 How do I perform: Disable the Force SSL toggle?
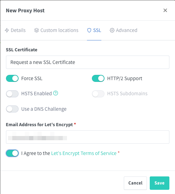pyautogui.click(x=12, y=78)
